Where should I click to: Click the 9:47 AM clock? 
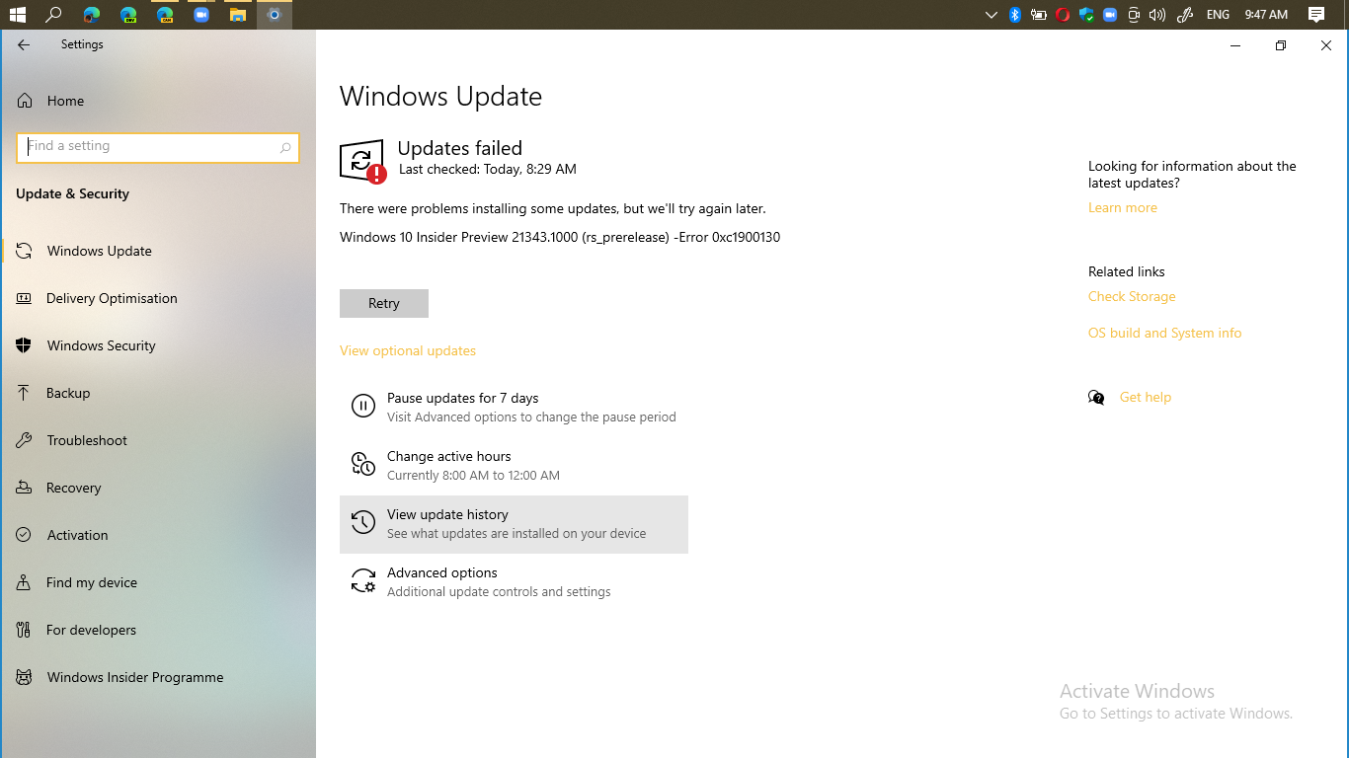(x=1266, y=15)
